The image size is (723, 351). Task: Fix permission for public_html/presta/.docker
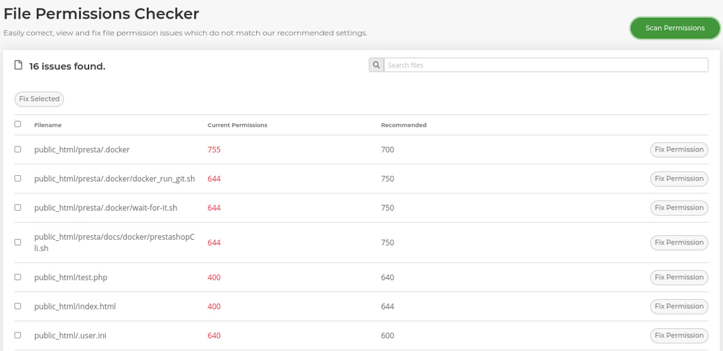pos(679,149)
